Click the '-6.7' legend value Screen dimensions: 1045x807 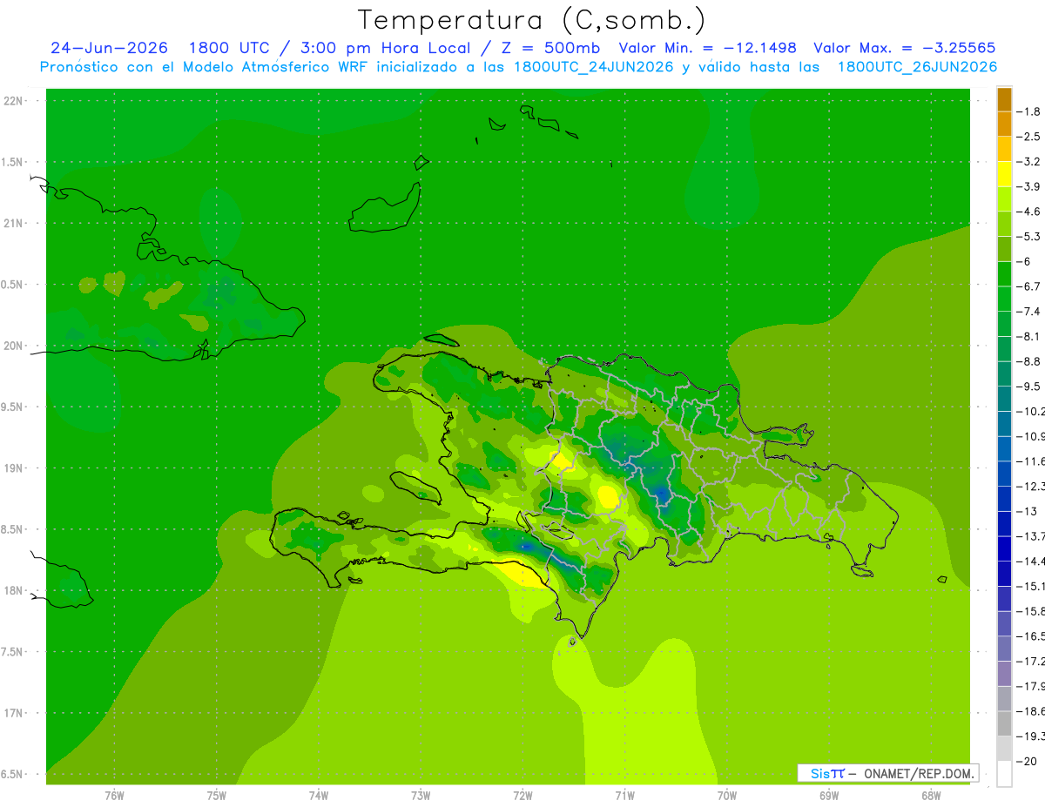pyautogui.click(x=1028, y=286)
